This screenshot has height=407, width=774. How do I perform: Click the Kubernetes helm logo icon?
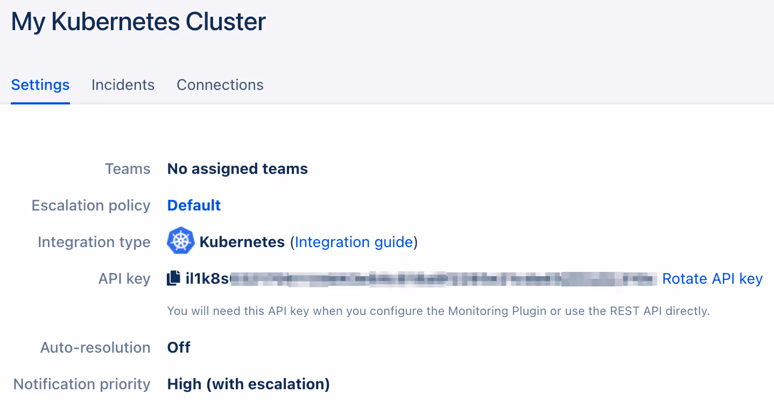(180, 241)
